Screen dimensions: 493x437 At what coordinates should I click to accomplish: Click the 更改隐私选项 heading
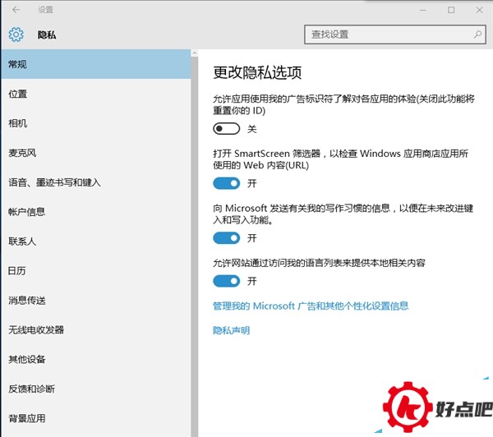pyautogui.click(x=257, y=72)
